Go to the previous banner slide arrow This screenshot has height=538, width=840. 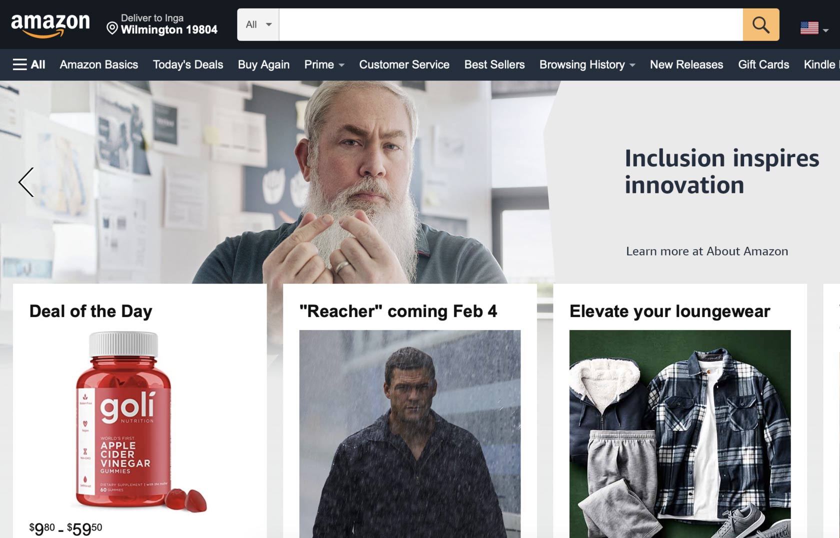(x=26, y=182)
